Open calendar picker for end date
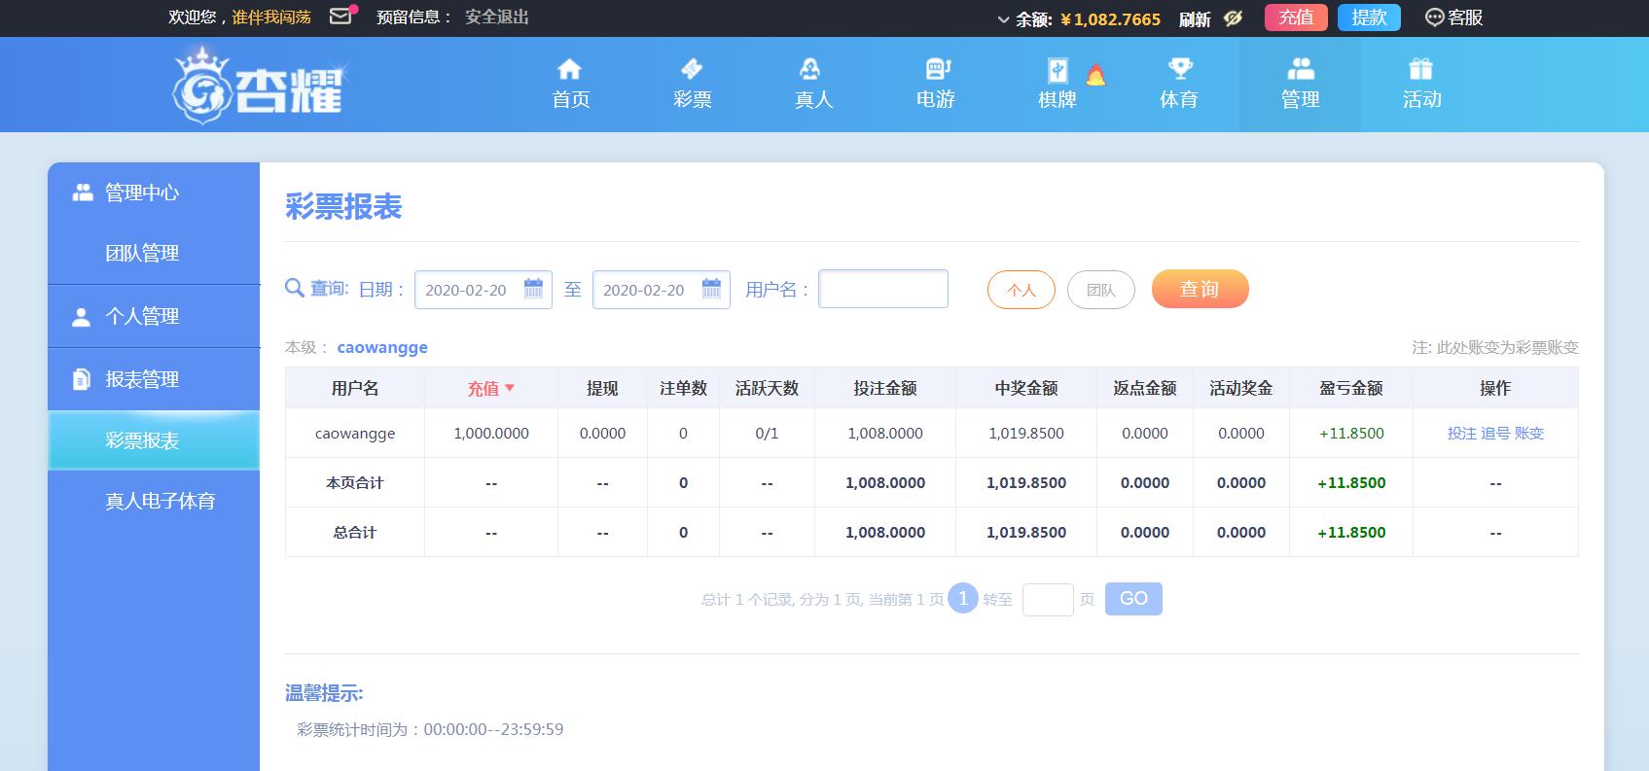 [x=711, y=289]
